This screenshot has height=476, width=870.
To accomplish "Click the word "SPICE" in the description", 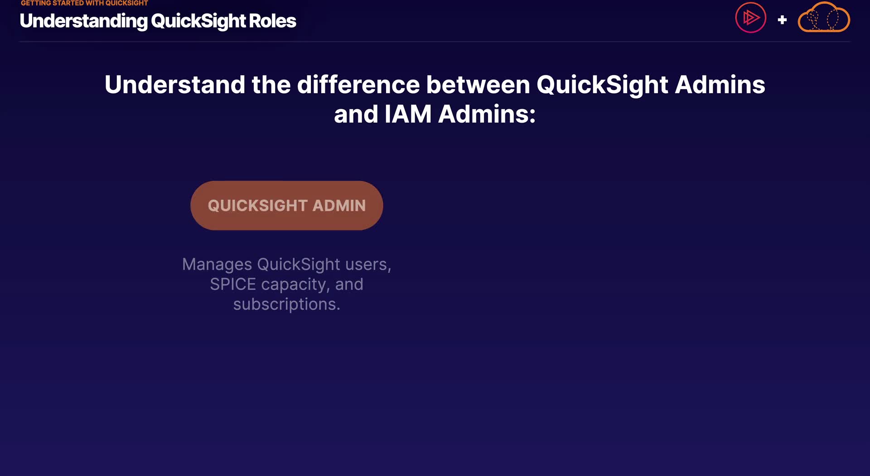I will [x=233, y=284].
